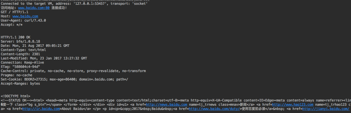Select the 'Server: bfe/1.0.8.18' line
Viewport: 351px width, 113px height.
click(20, 41)
